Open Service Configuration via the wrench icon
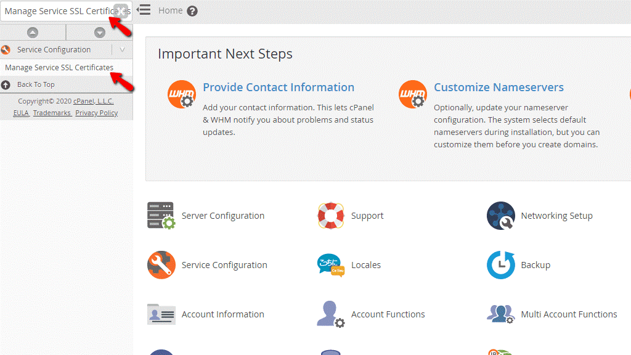The width and height of the screenshot is (631, 355). (161, 265)
